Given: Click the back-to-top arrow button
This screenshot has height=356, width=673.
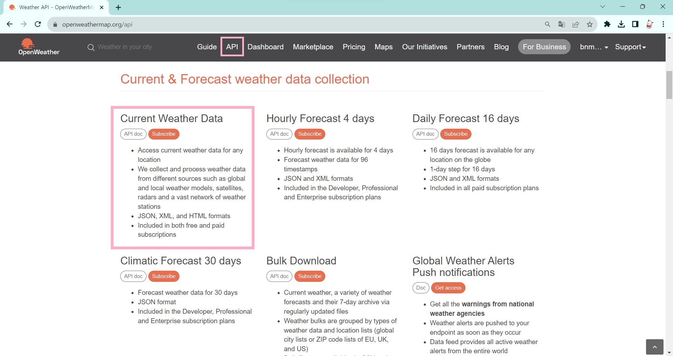Looking at the screenshot, I should pyautogui.click(x=654, y=347).
